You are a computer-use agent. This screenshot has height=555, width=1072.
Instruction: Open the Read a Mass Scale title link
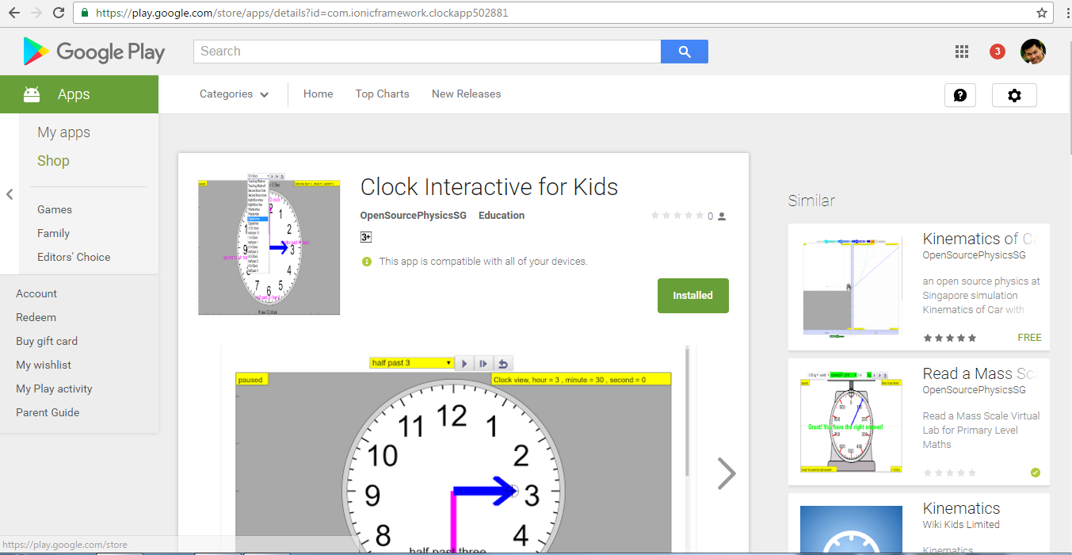(981, 373)
